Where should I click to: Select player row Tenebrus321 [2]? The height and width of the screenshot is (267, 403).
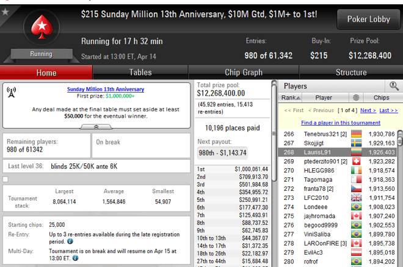tap(338, 134)
